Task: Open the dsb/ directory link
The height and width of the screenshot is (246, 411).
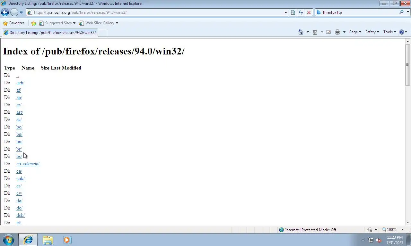Action: click(x=21, y=216)
